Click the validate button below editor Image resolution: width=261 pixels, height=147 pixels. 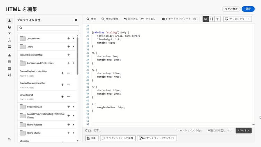[x=92, y=138]
